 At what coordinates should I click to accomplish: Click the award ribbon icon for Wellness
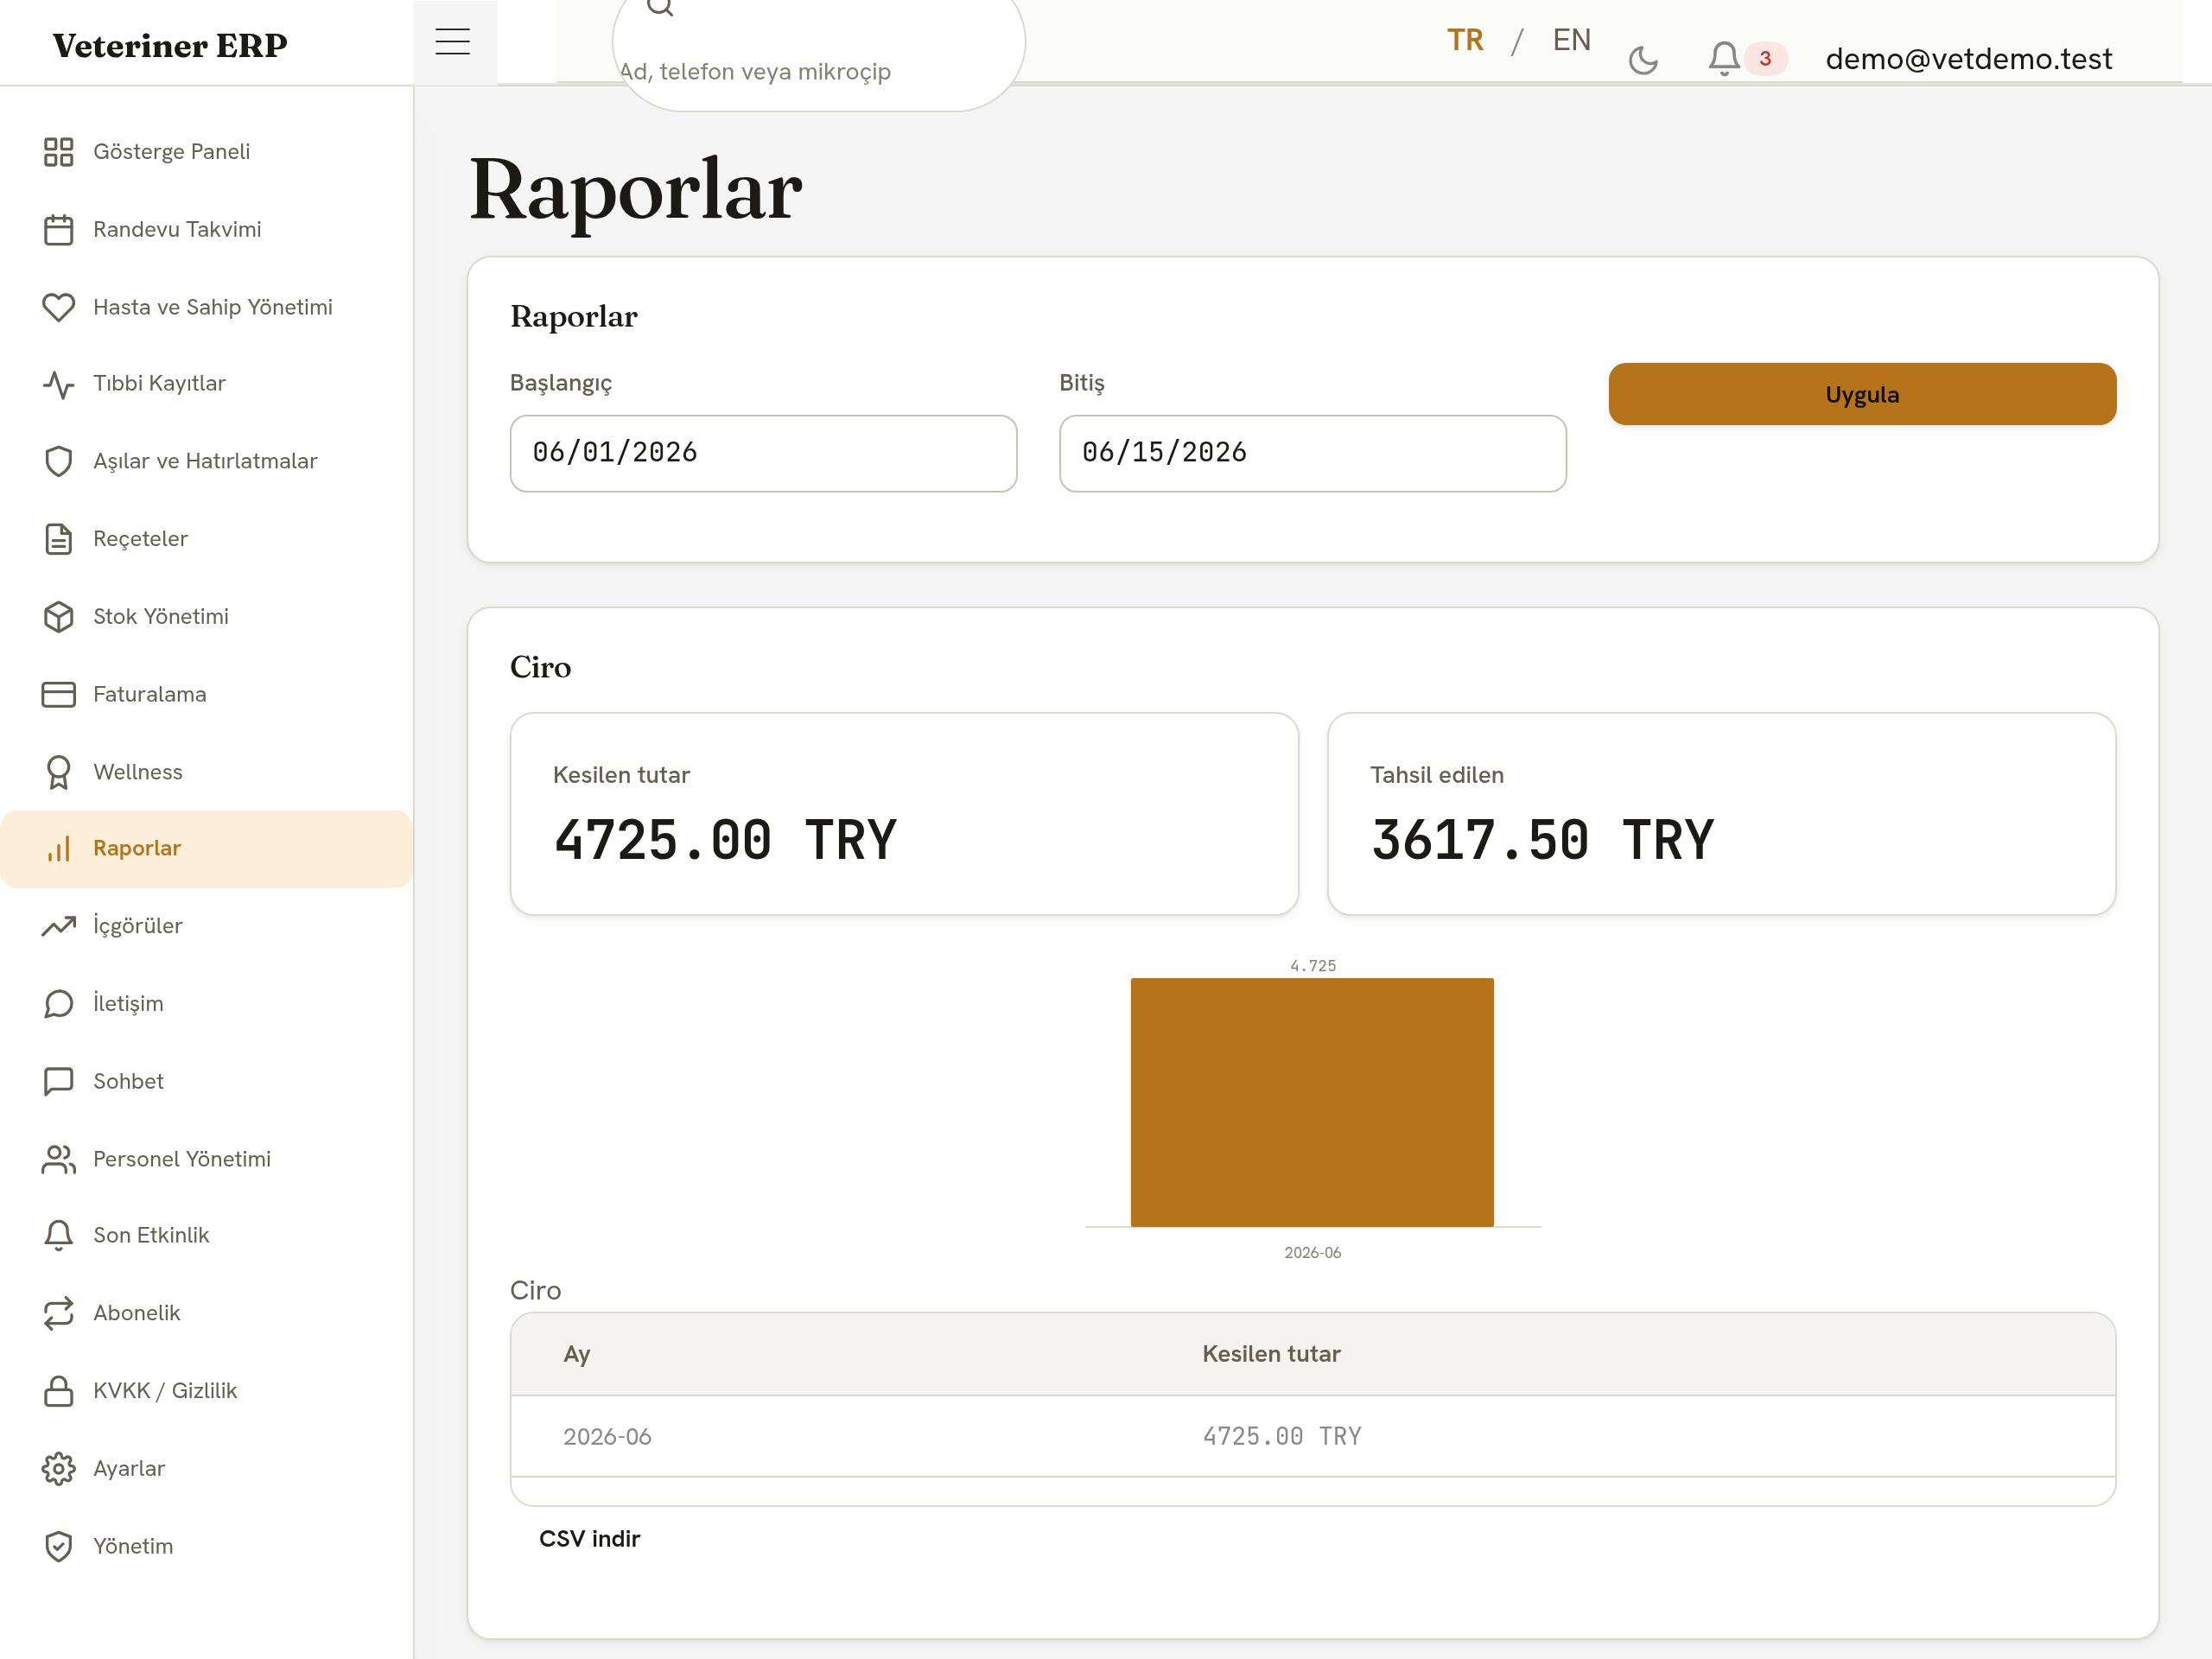[x=58, y=772]
